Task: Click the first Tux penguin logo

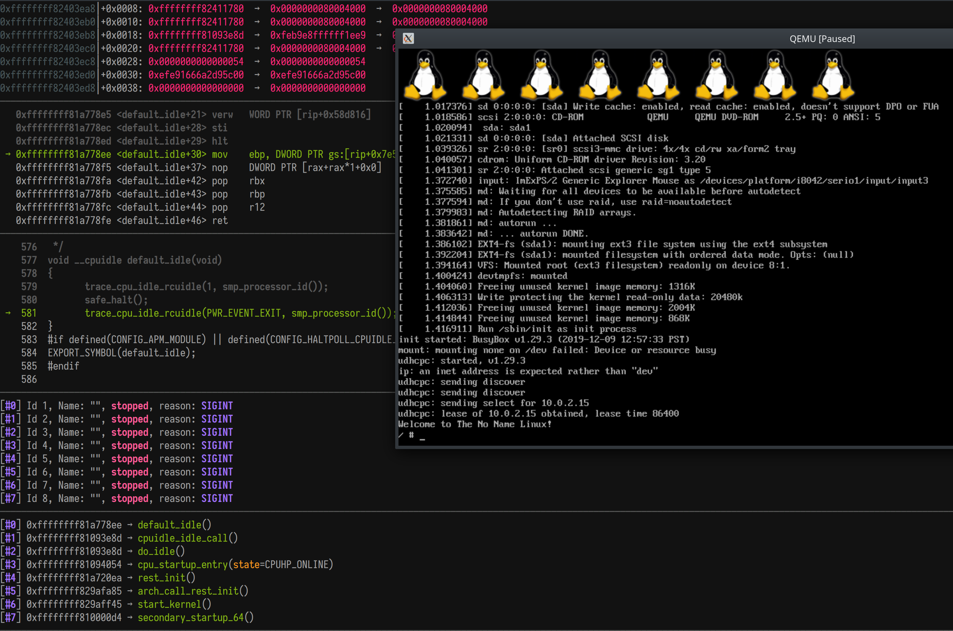Action: pos(425,75)
